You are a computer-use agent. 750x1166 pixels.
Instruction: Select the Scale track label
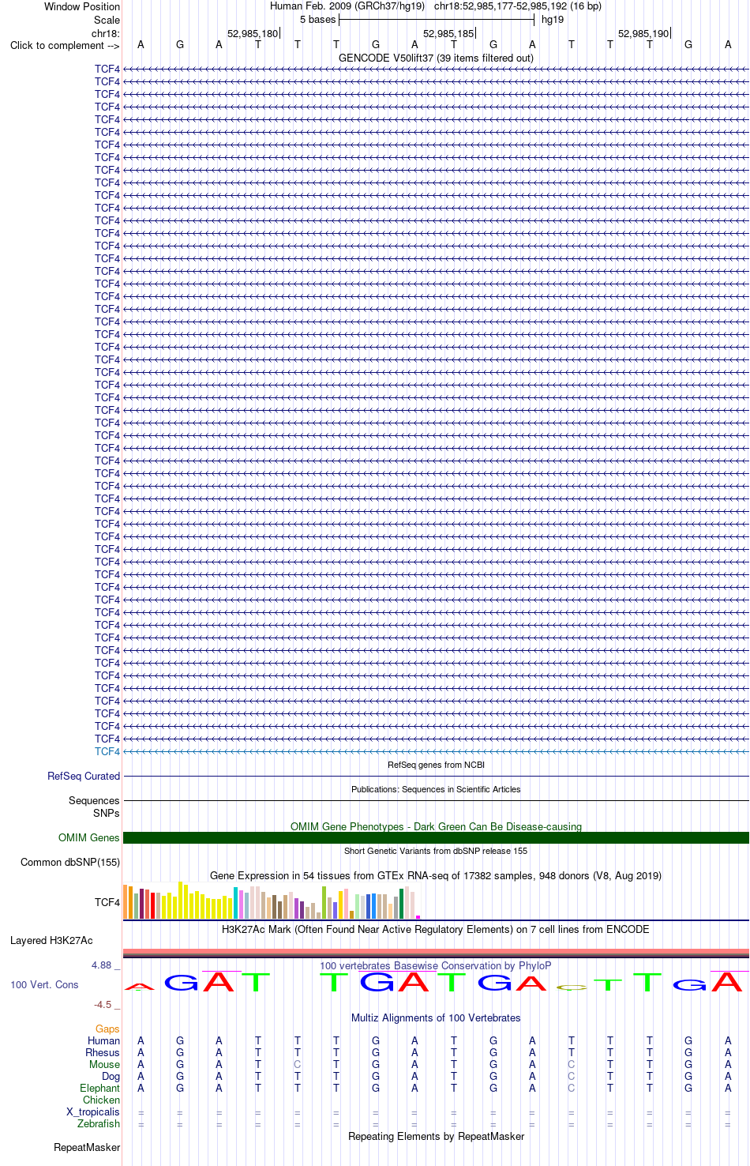107,20
